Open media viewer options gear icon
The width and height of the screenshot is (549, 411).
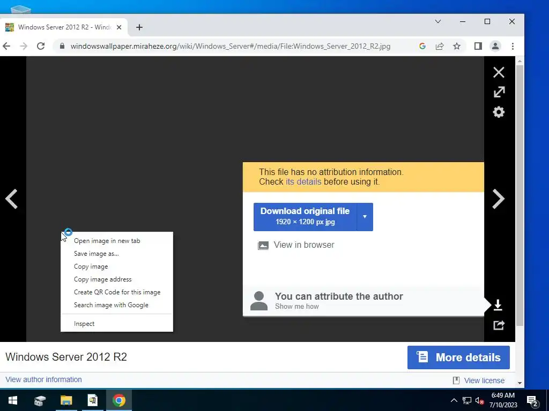499,112
